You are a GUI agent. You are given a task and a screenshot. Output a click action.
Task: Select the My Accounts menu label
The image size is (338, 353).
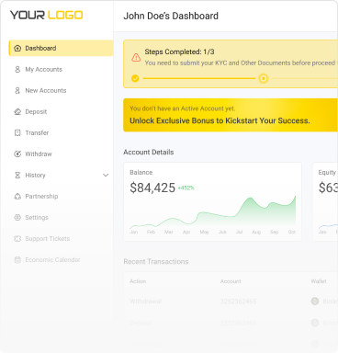click(x=43, y=69)
